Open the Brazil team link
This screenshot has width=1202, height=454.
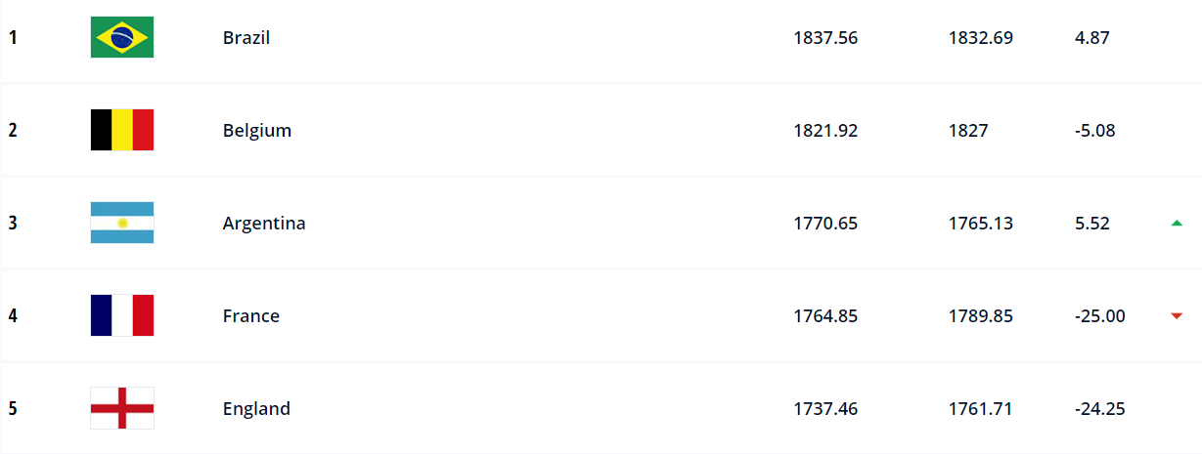point(246,38)
